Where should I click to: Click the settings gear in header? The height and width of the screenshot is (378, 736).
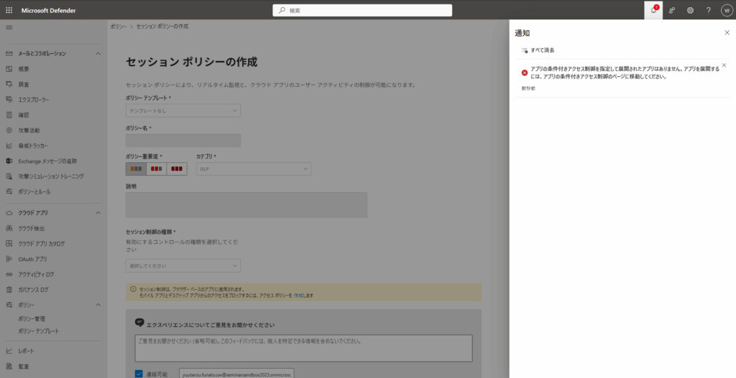(x=690, y=10)
